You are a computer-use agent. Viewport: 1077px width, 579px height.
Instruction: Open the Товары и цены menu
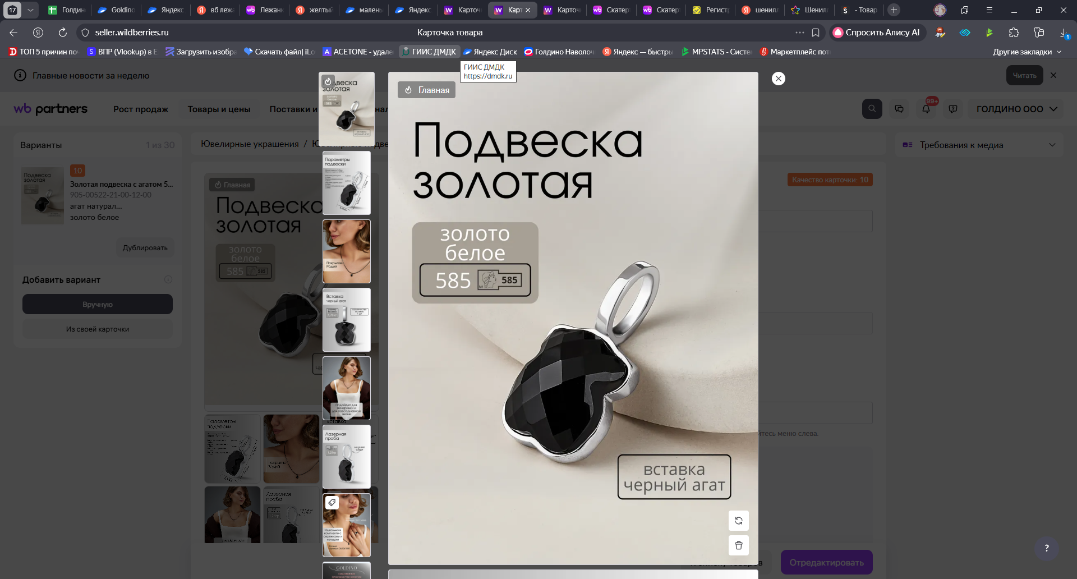219,109
